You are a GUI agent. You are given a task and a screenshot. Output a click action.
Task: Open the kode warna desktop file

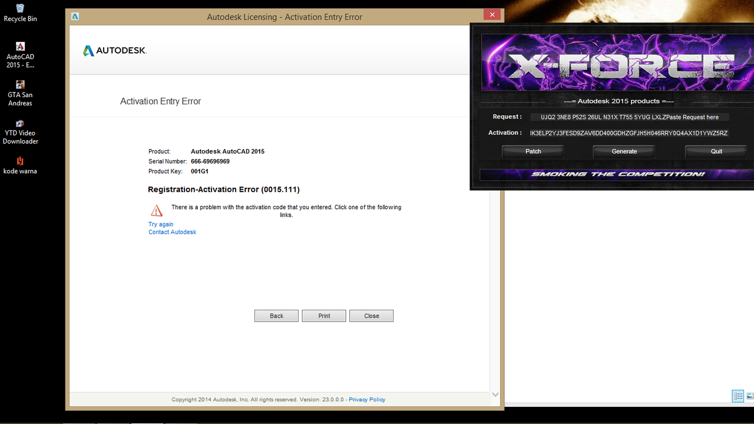[x=20, y=165]
